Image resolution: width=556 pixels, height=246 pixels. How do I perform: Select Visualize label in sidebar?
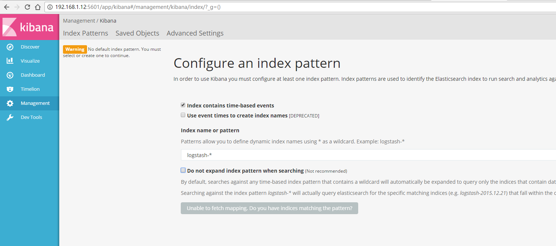(x=30, y=61)
